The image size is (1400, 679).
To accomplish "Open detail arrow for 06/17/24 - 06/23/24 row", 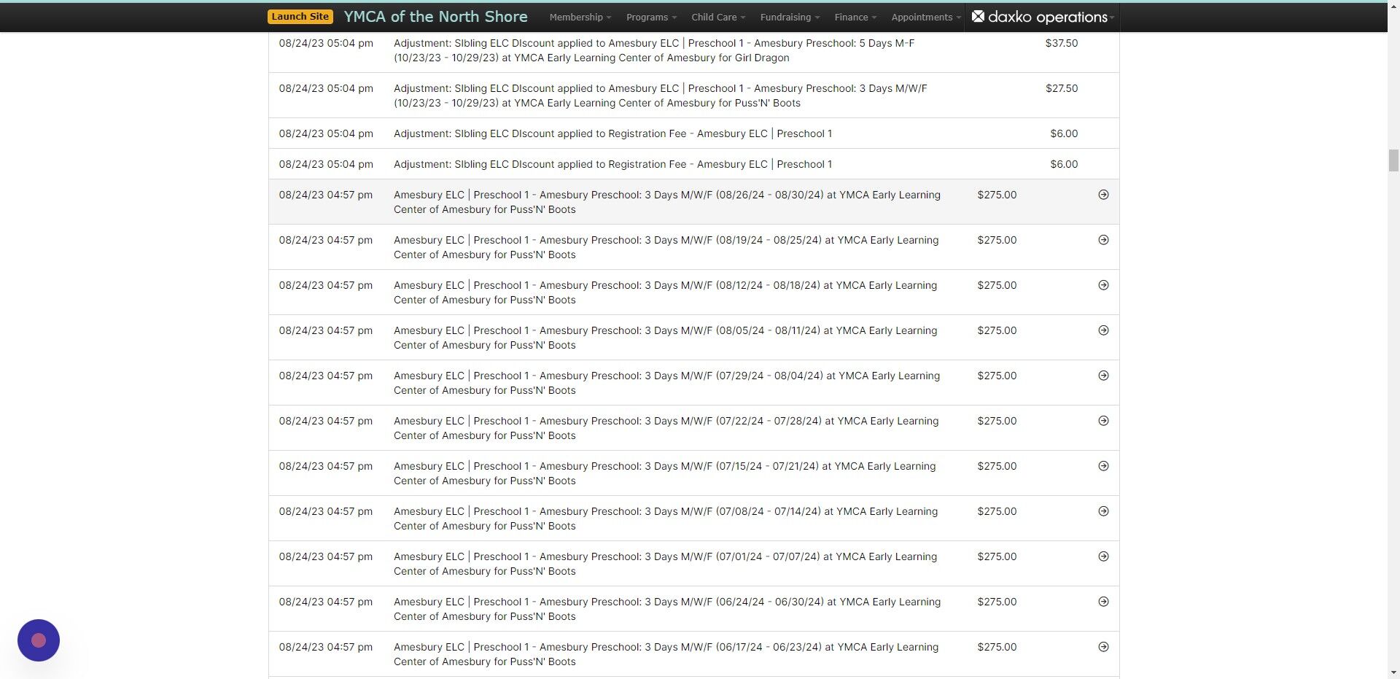I will tap(1102, 646).
